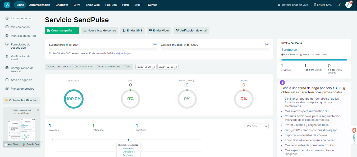Open the user account avatar menu
The image size is (357, 157).
click(349, 5)
